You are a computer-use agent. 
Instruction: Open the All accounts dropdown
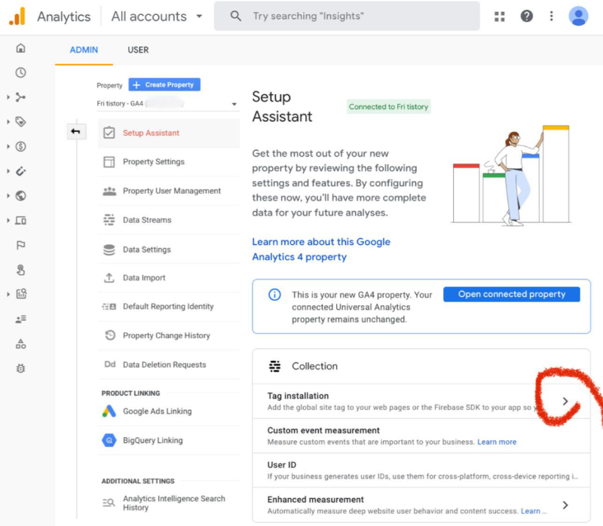coord(157,17)
